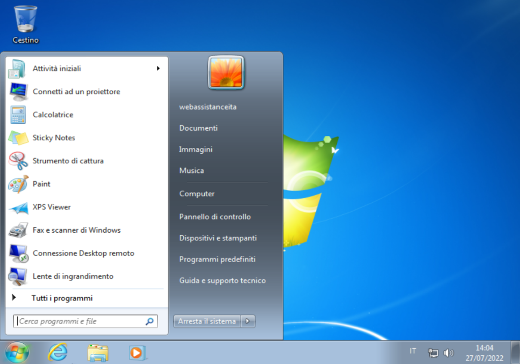
Task: Click the IT language indicator
Action: click(412, 351)
